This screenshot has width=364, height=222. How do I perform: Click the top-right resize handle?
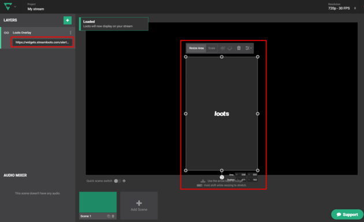(258, 57)
